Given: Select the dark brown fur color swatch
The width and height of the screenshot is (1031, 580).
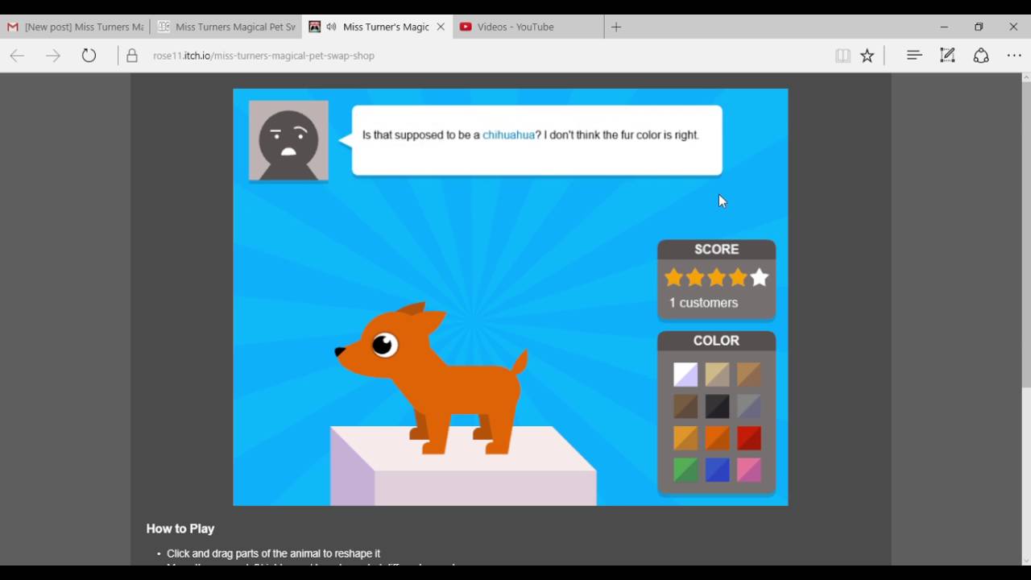Looking at the screenshot, I should pyautogui.click(x=685, y=406).
